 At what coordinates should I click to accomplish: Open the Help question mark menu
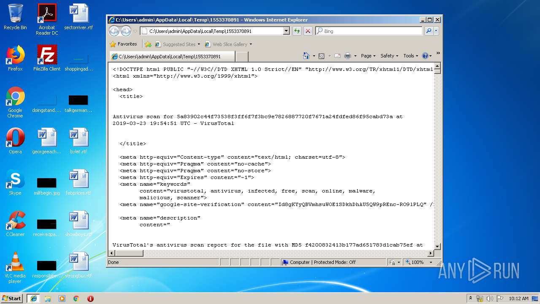click(x=427, y=56)
